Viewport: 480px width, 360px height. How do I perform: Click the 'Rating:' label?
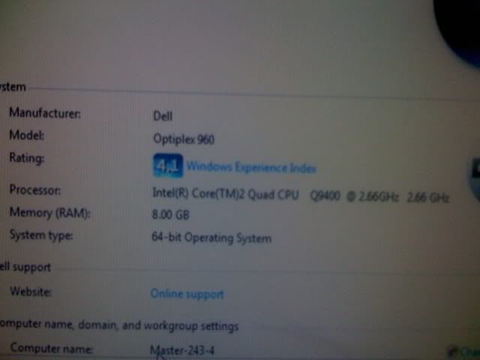(27, 158)
